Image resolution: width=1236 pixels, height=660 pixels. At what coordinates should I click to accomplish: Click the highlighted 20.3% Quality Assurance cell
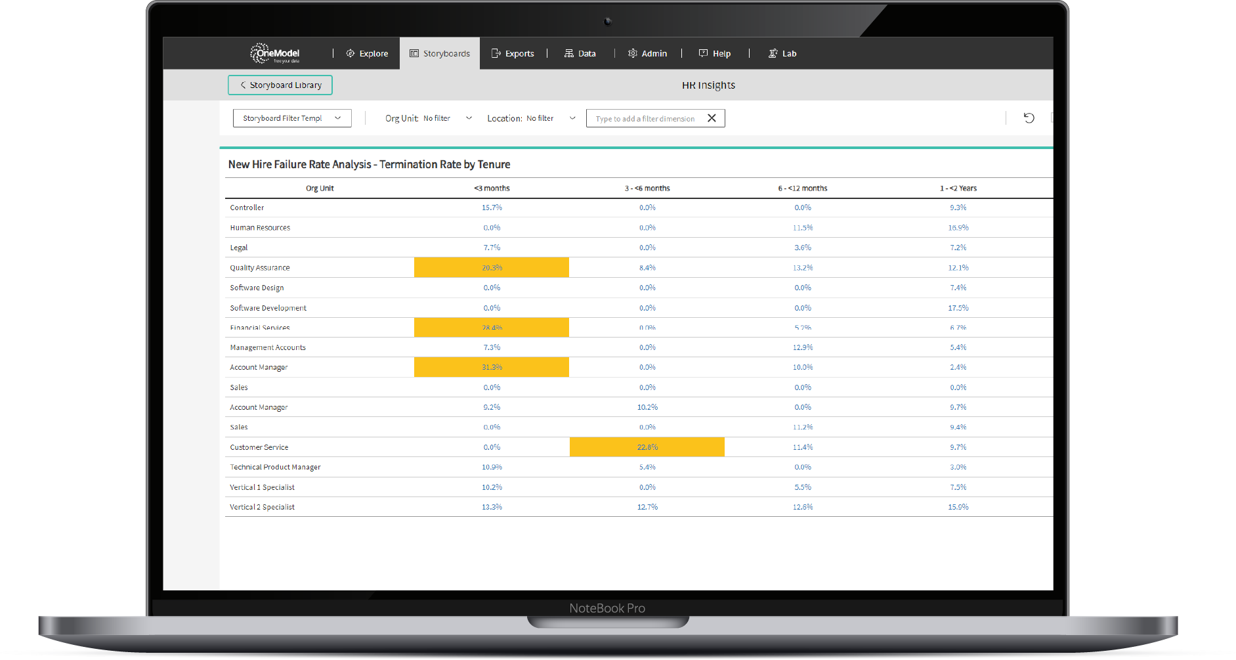pyautogui.click(x=492, y=267)
